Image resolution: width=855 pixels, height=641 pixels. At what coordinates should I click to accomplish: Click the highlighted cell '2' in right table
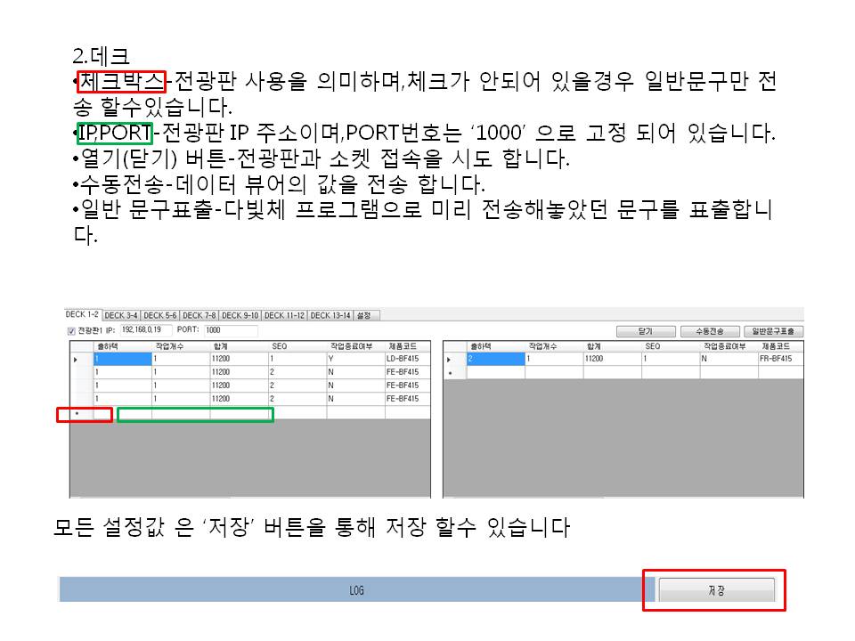coord(496,359)
